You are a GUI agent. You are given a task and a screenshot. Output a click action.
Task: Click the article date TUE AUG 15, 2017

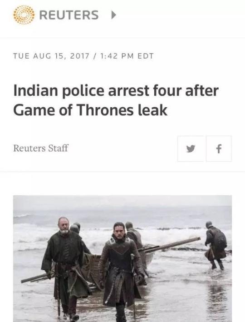[x=51, y=56]
